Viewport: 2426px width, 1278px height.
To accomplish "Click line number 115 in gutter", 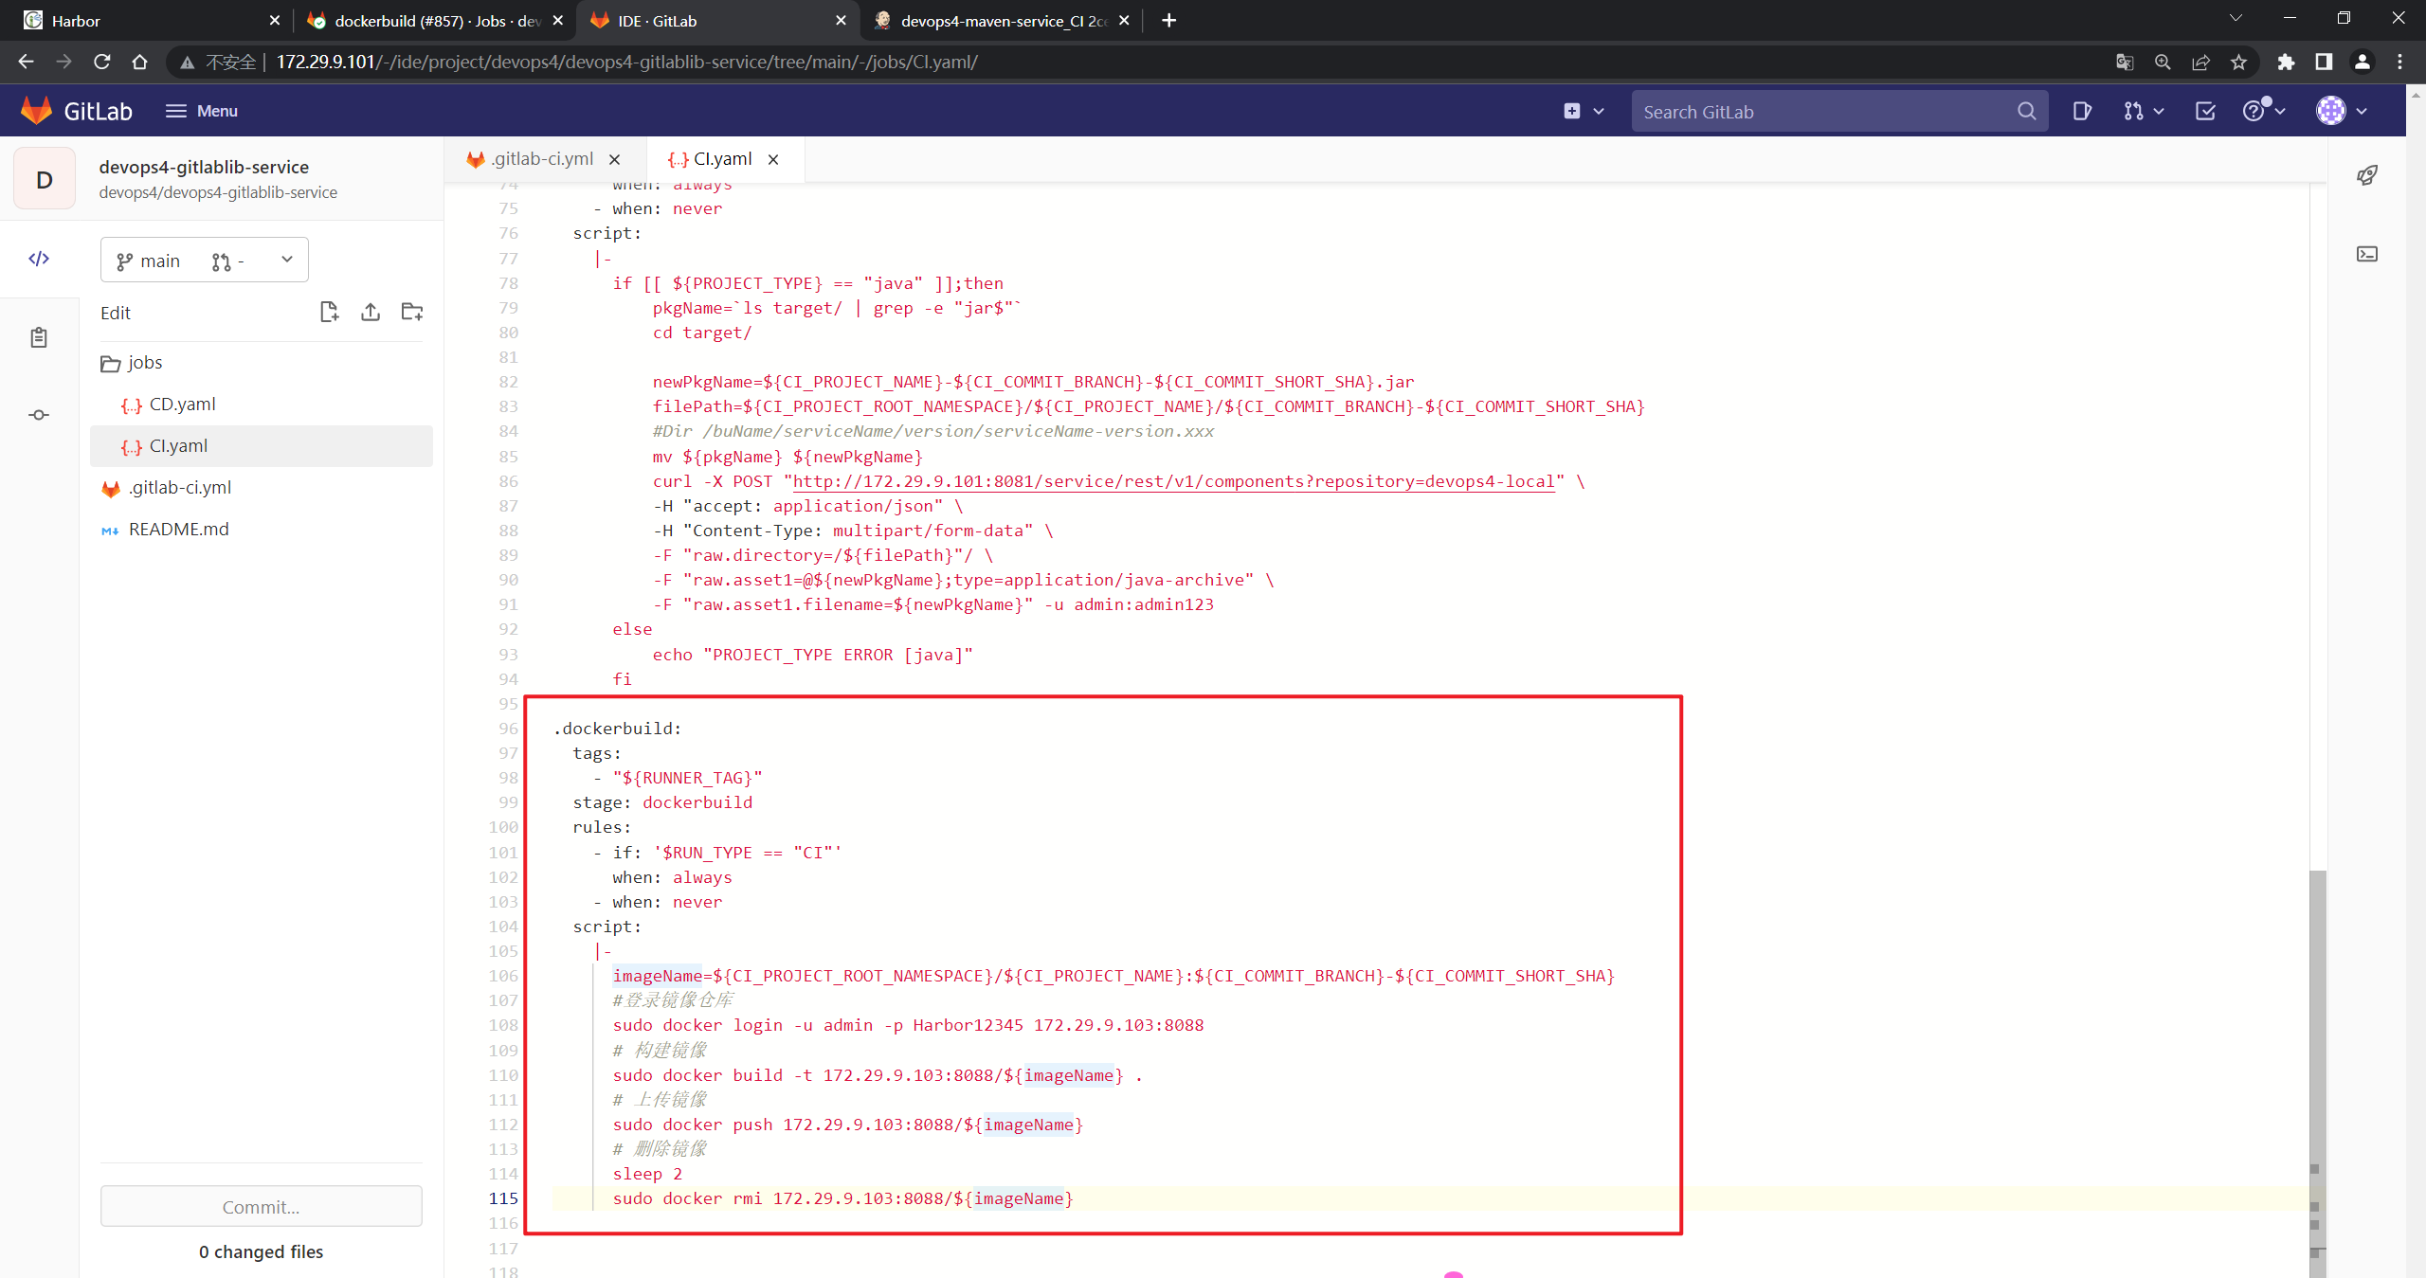I will coord(503,1198).
